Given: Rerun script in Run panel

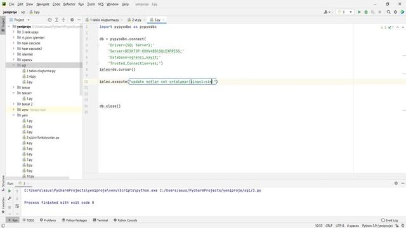Looking at the screenshot, I should pyautogui.click(x=10, y=191).
